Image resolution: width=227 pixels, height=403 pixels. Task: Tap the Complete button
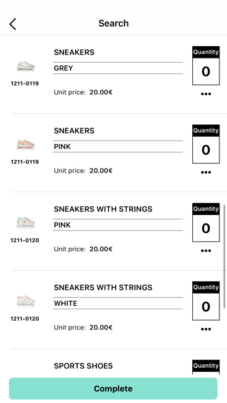113,389
